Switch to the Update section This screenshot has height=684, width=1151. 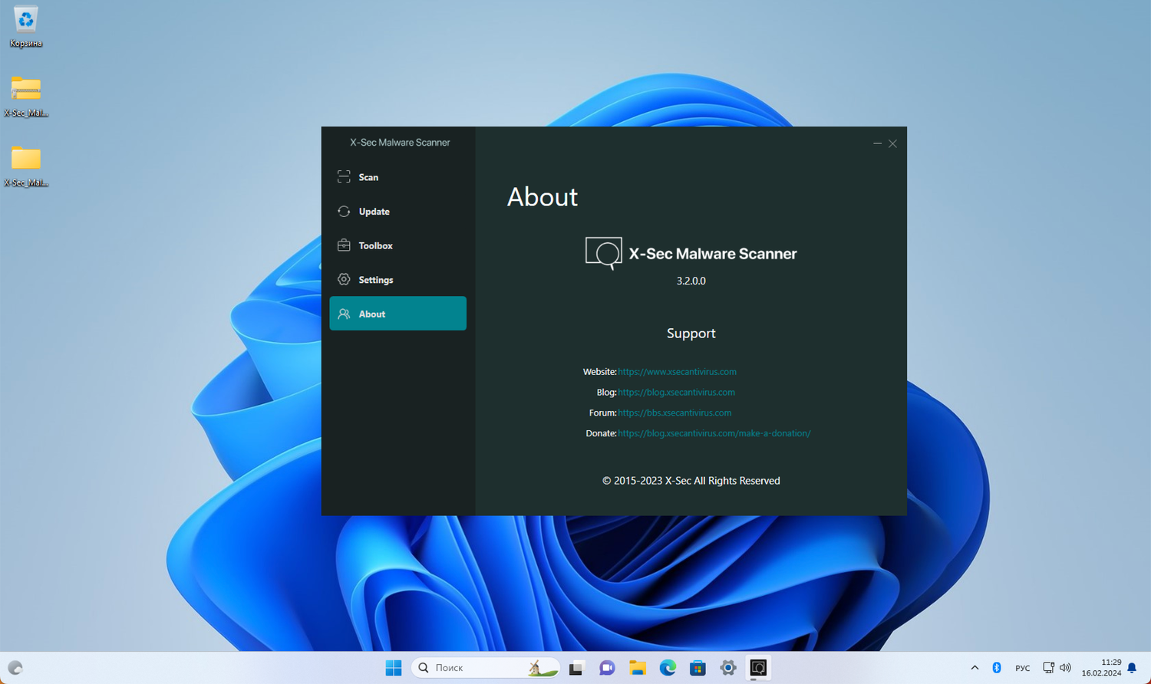(x=397, y=212)
